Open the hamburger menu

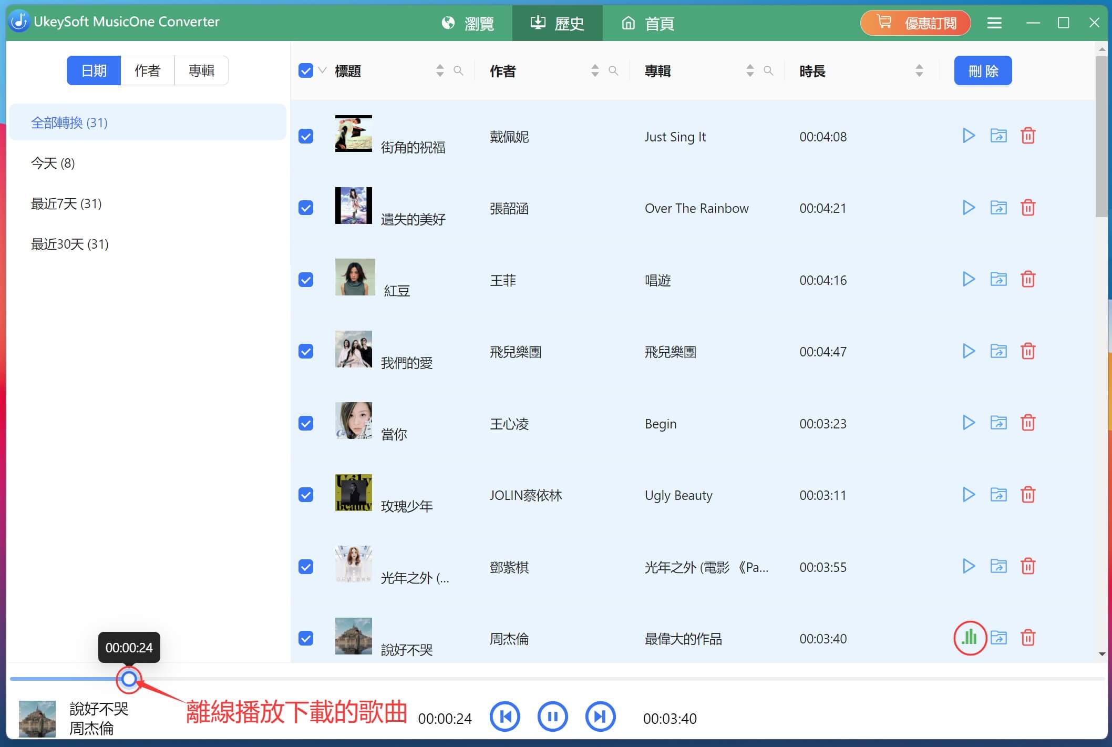994,23
